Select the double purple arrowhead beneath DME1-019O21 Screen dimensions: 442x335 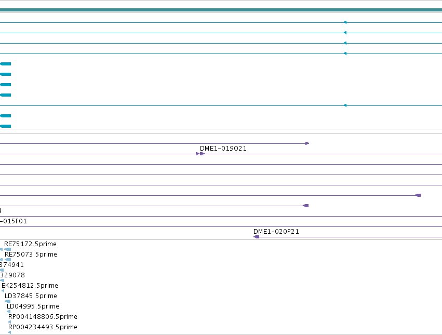(200, 154)
